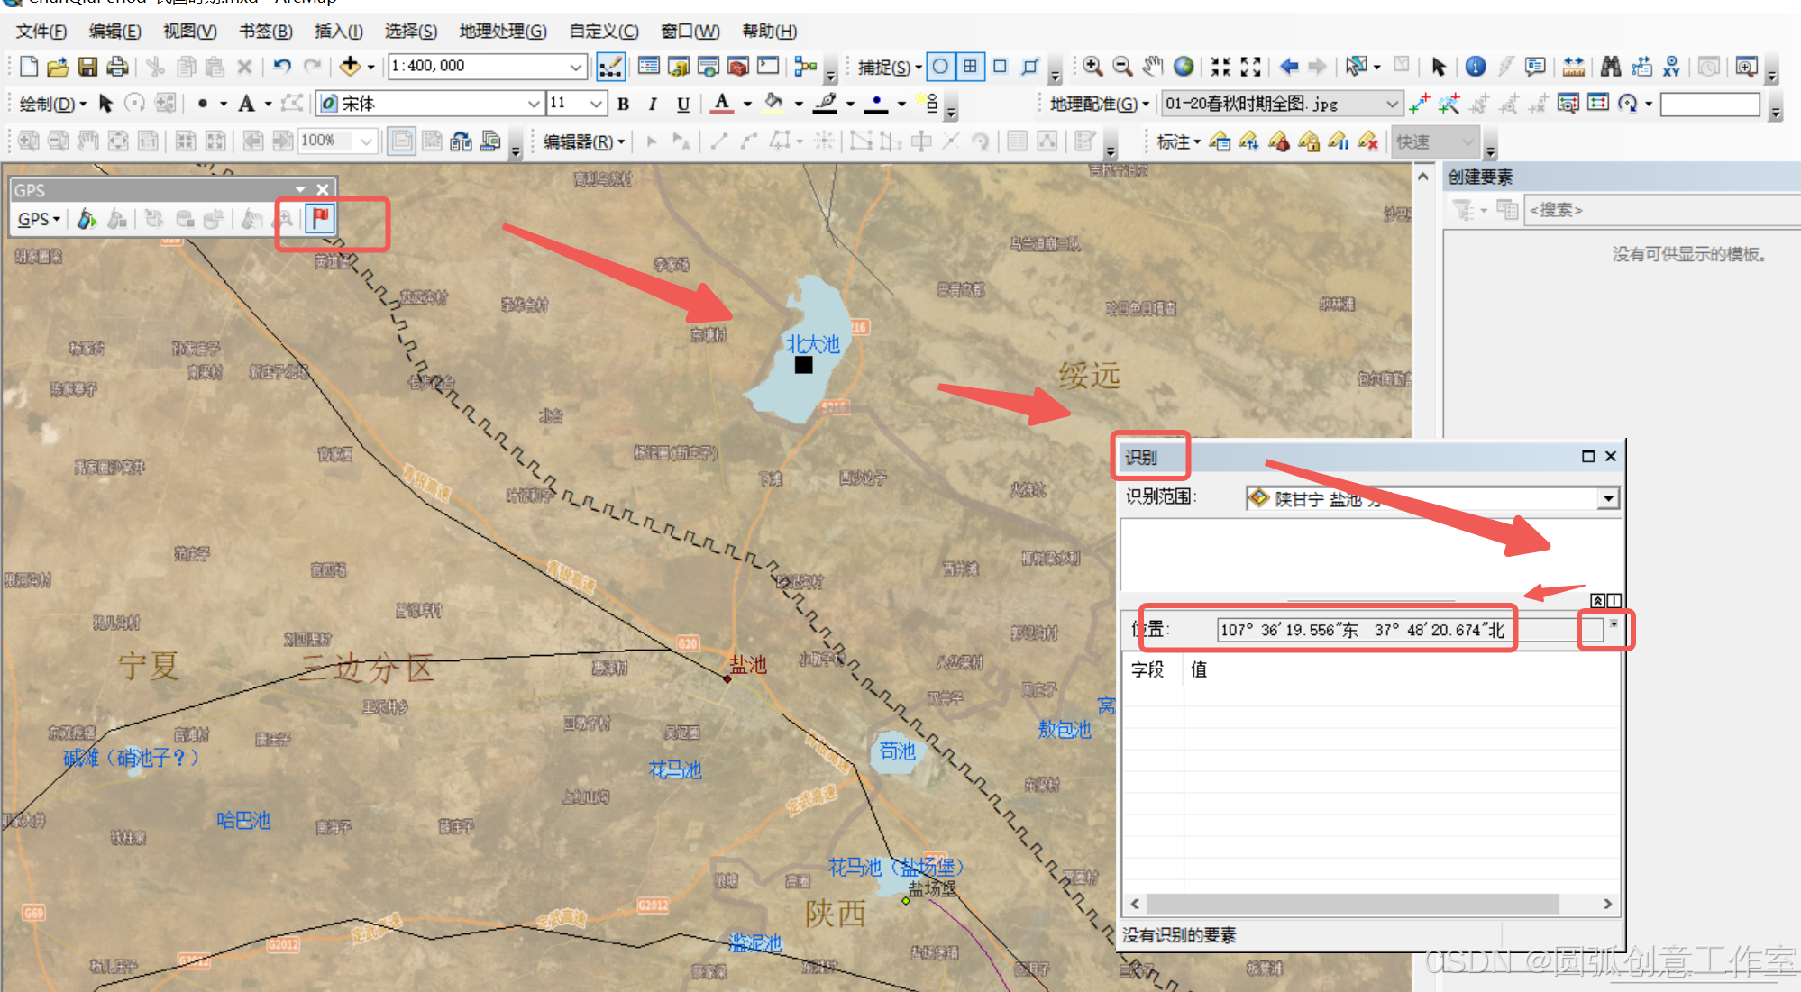Screen dimensions: 1801x992
Task: Click the Add Control Points georeferencing icon
Action: pyautogui.click(x=1419, y=105)
